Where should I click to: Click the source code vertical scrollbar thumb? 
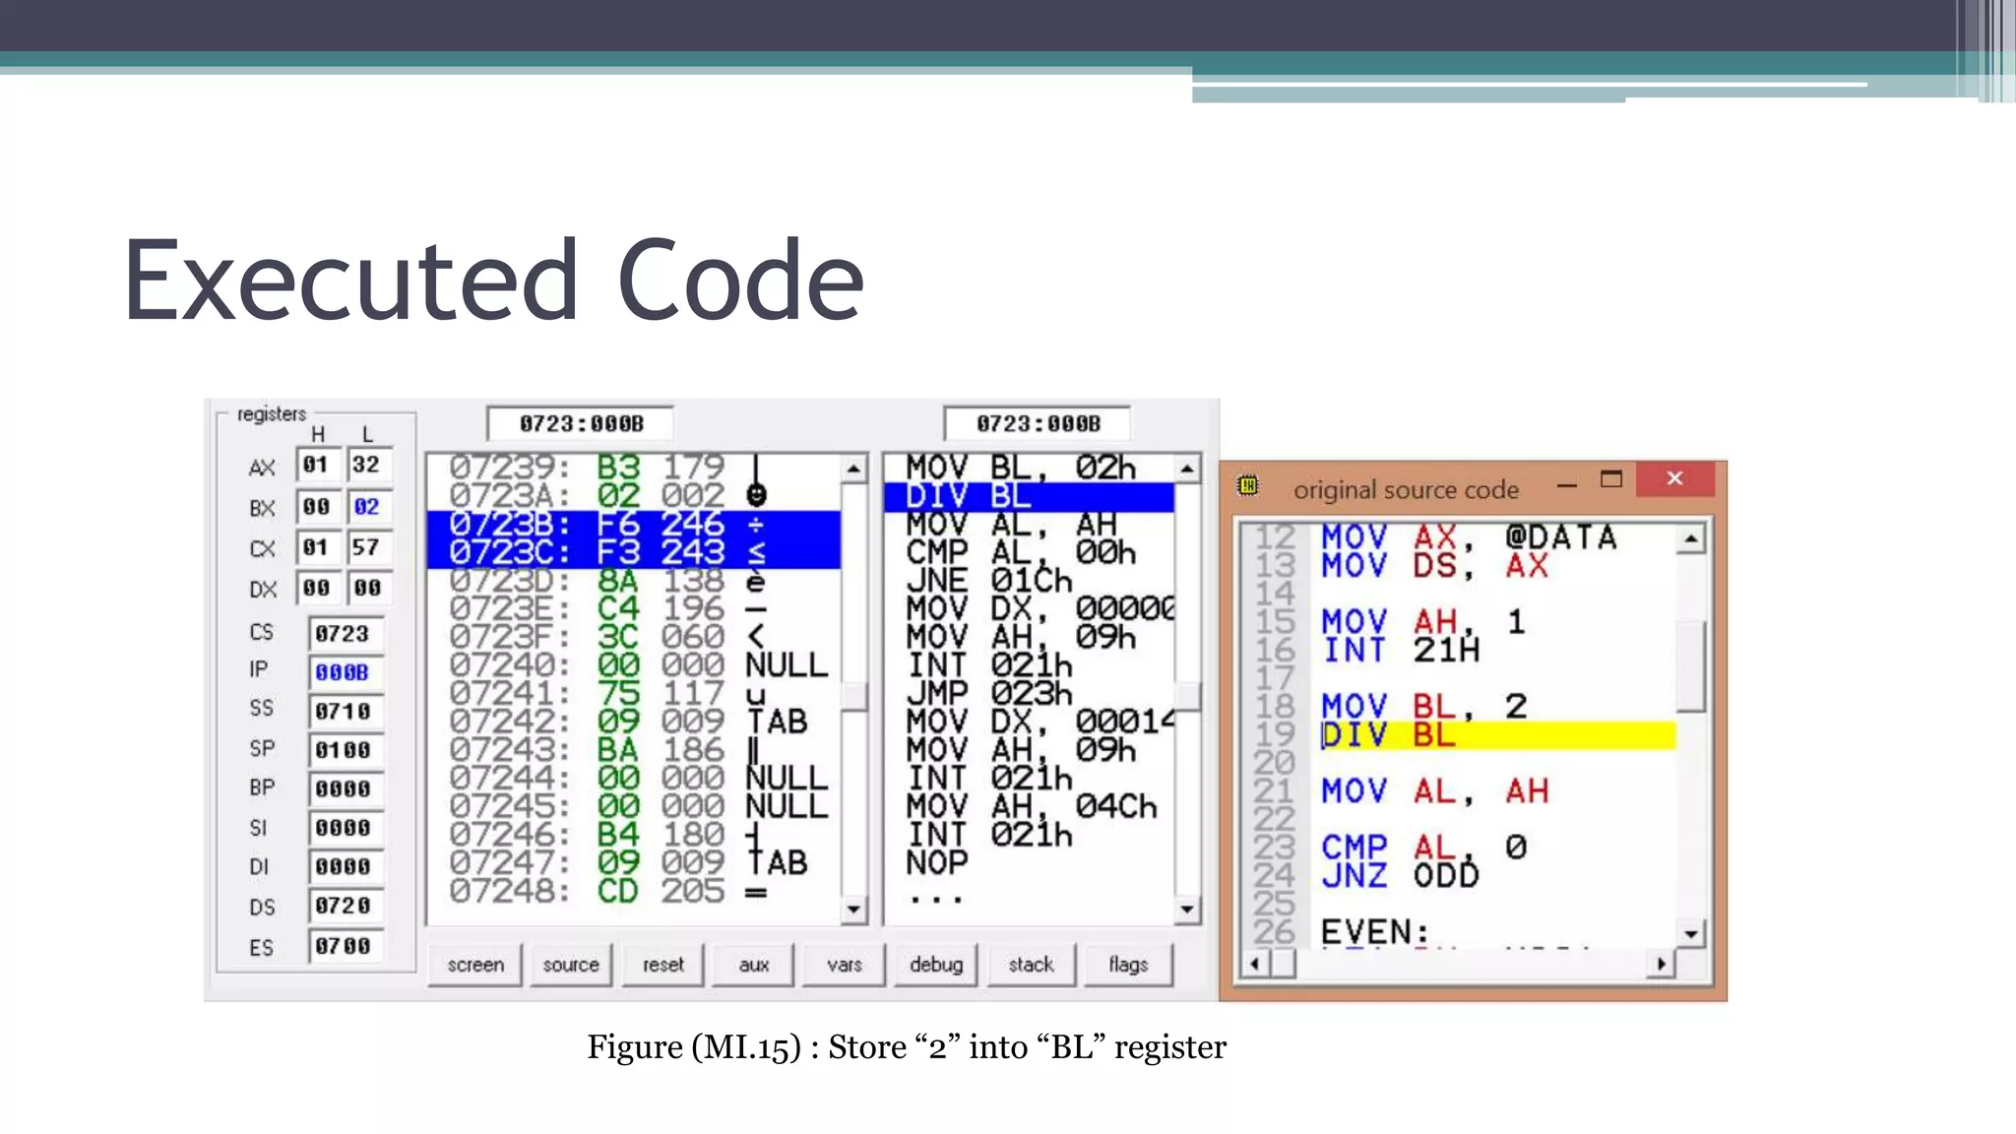coord(1691,665)
